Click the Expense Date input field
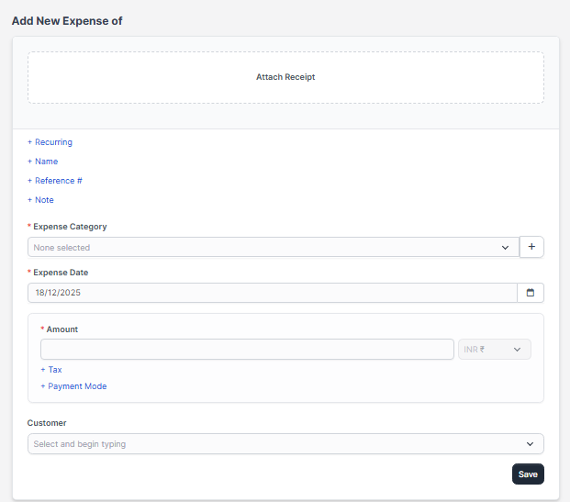Screen dimensions: 570x502 (x=272, y=293)
